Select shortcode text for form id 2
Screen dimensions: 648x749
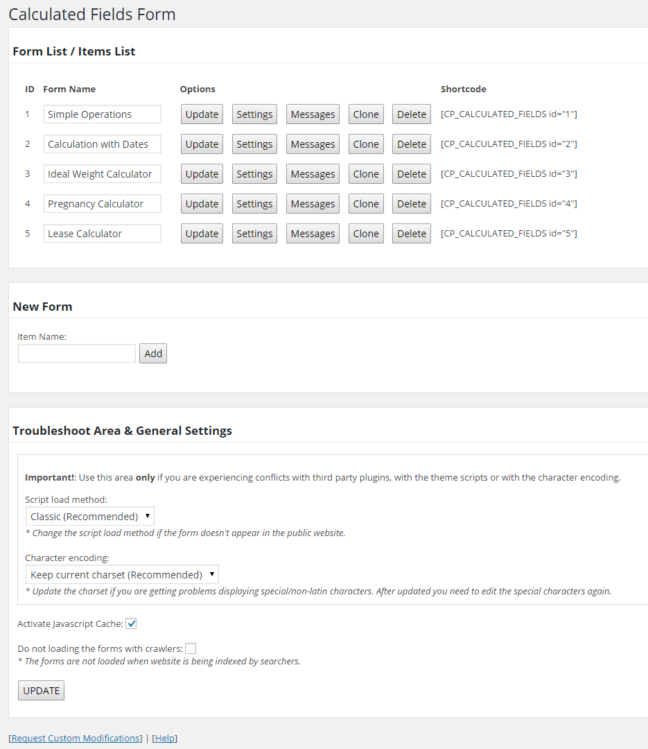pyautogui.click(x=509, y=144)
